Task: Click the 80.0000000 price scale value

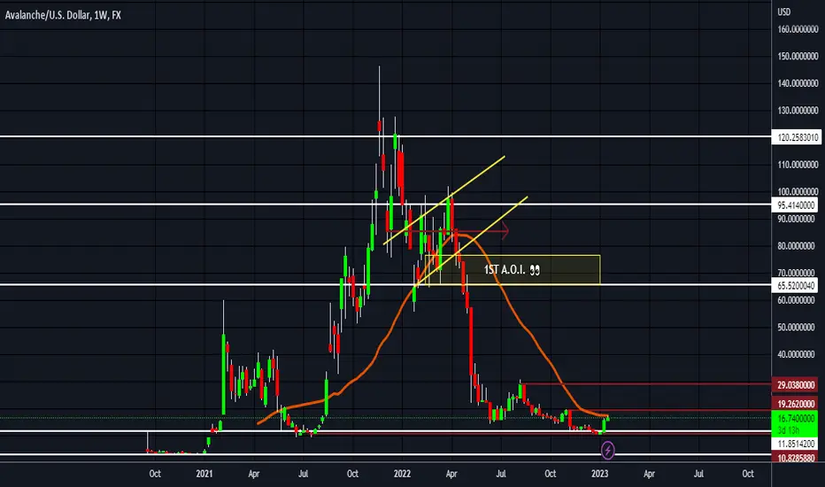Action: tap(798, 246)
